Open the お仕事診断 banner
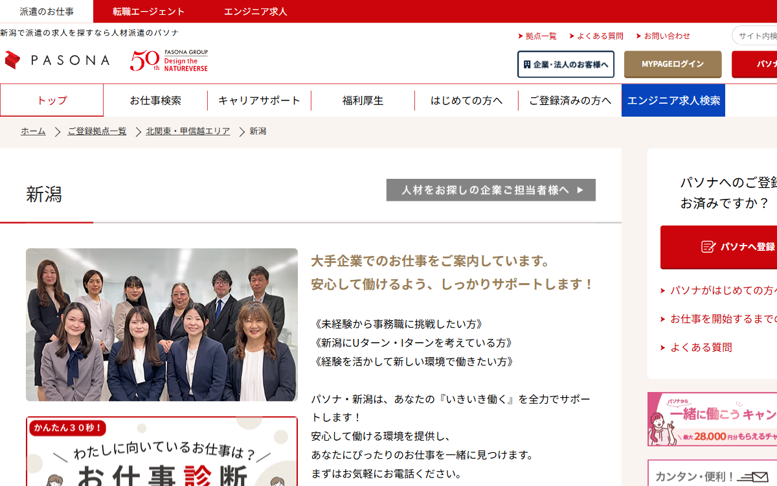777x486 pixels. point(162,451)
